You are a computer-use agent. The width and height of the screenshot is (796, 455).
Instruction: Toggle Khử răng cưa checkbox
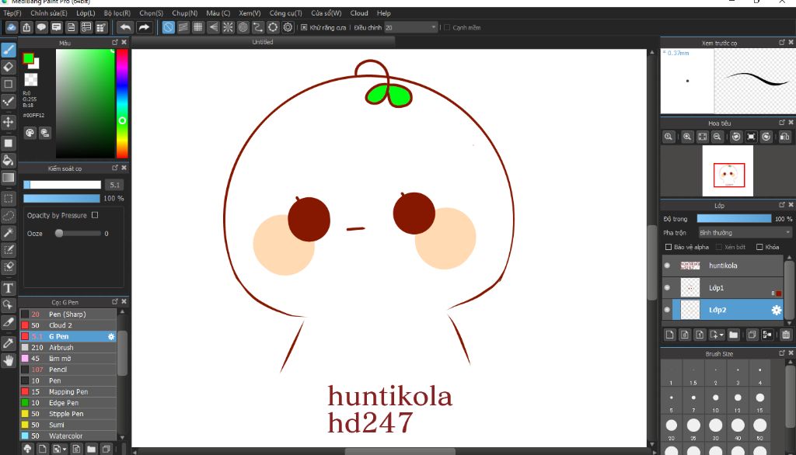tap(304, 27)
